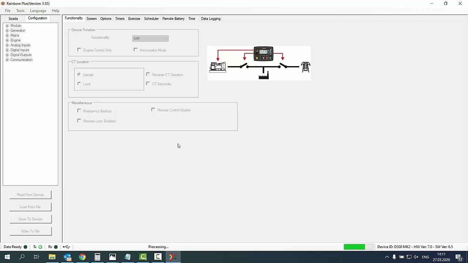Viewport: 468px width, 263px height.
Task: Toggle the Remote Lock Enabled checkbox
Action: (x=79, y=121)
